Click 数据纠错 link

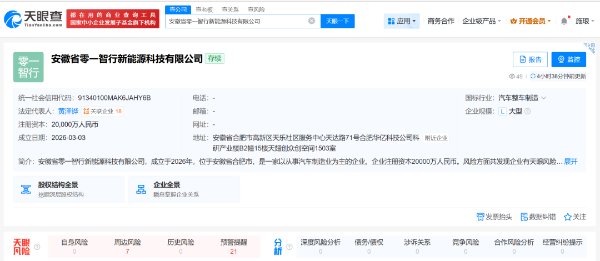point(538,217)
